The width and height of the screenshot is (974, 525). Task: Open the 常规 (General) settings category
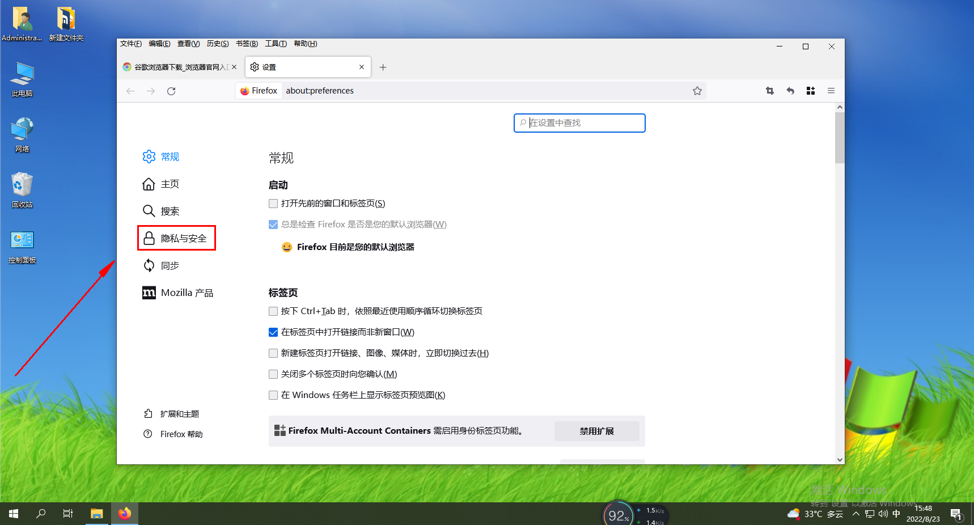[161, 156]
